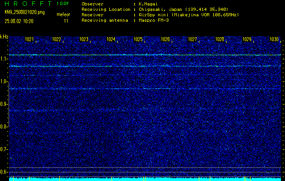Viewport: 285px width, 181px height.
Task: Click the meteor label above the count
Action: [x=63, y=14]
